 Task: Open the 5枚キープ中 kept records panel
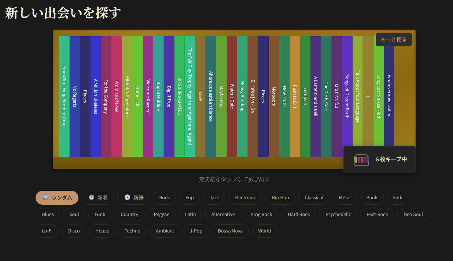(391, 160)
